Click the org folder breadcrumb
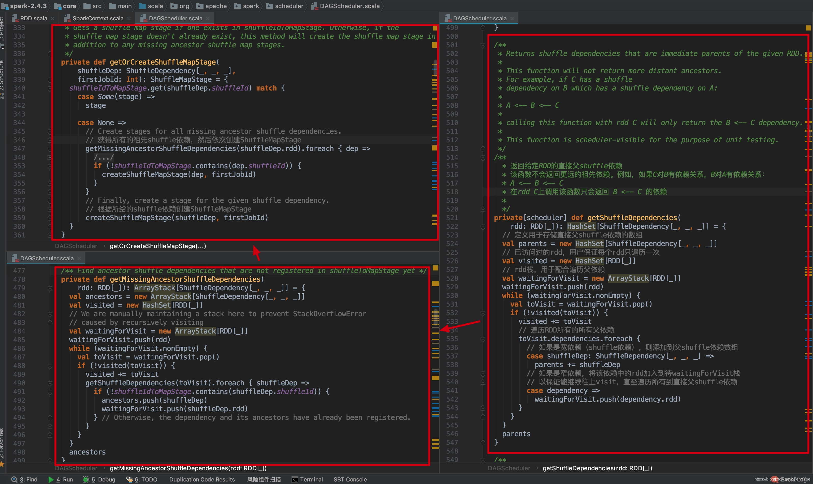This screenshot has width=813, height=484. (180, 6)
